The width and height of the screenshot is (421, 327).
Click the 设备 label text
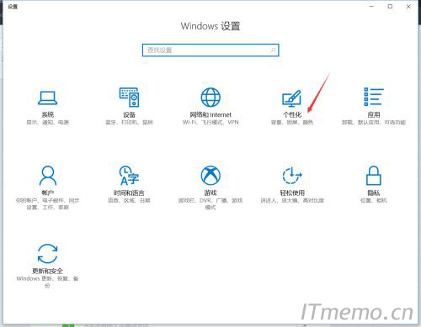click(x=129, y=114)
